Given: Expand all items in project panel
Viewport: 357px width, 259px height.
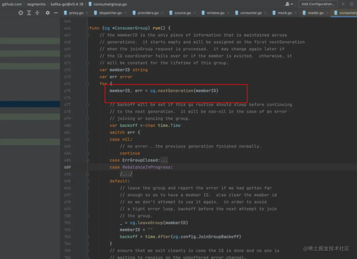Looking at the screenshot, I should [29, 13].
